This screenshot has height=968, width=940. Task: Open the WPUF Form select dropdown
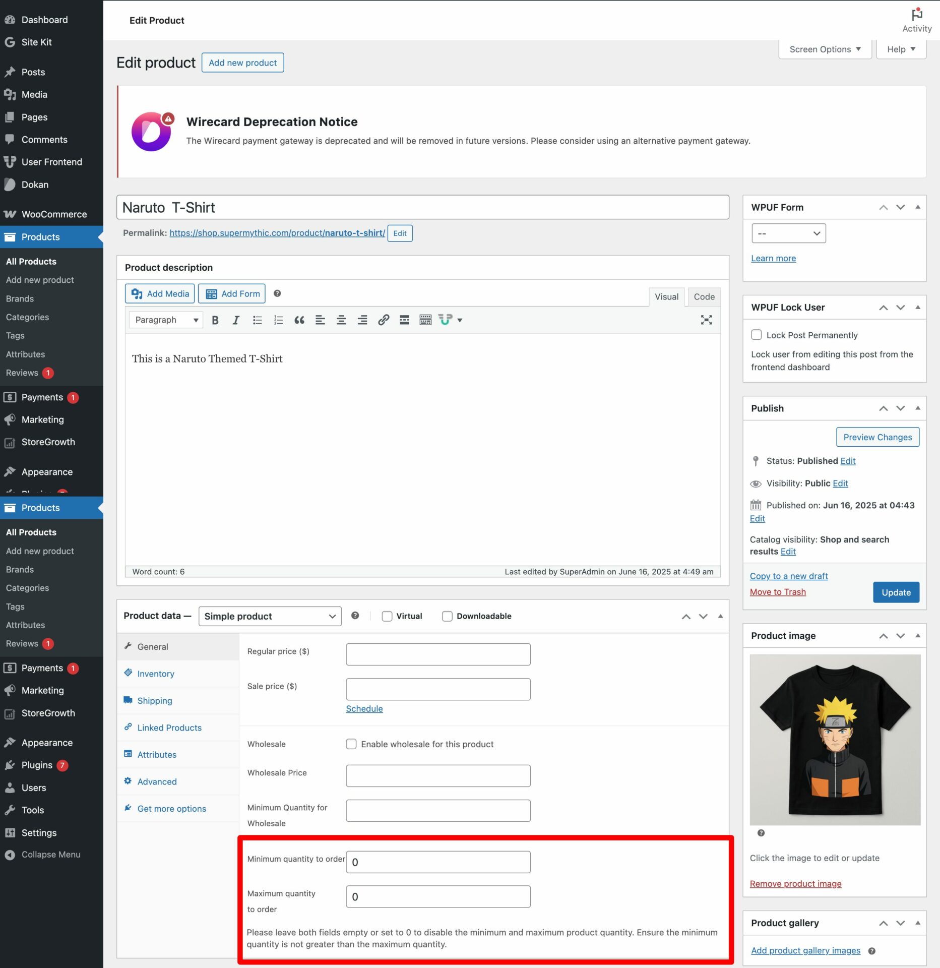(x=789, y=233)
